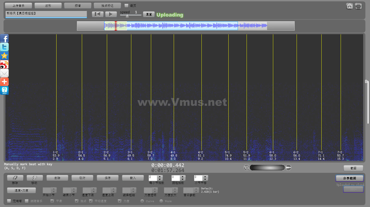Viewport: 370px width, 207px height.
Task: Click the 上传音乐 upload music button
Action: point(18,5)
